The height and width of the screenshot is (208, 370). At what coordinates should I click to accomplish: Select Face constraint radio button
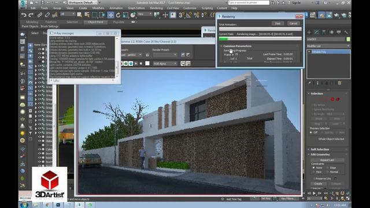click(313, 172)
